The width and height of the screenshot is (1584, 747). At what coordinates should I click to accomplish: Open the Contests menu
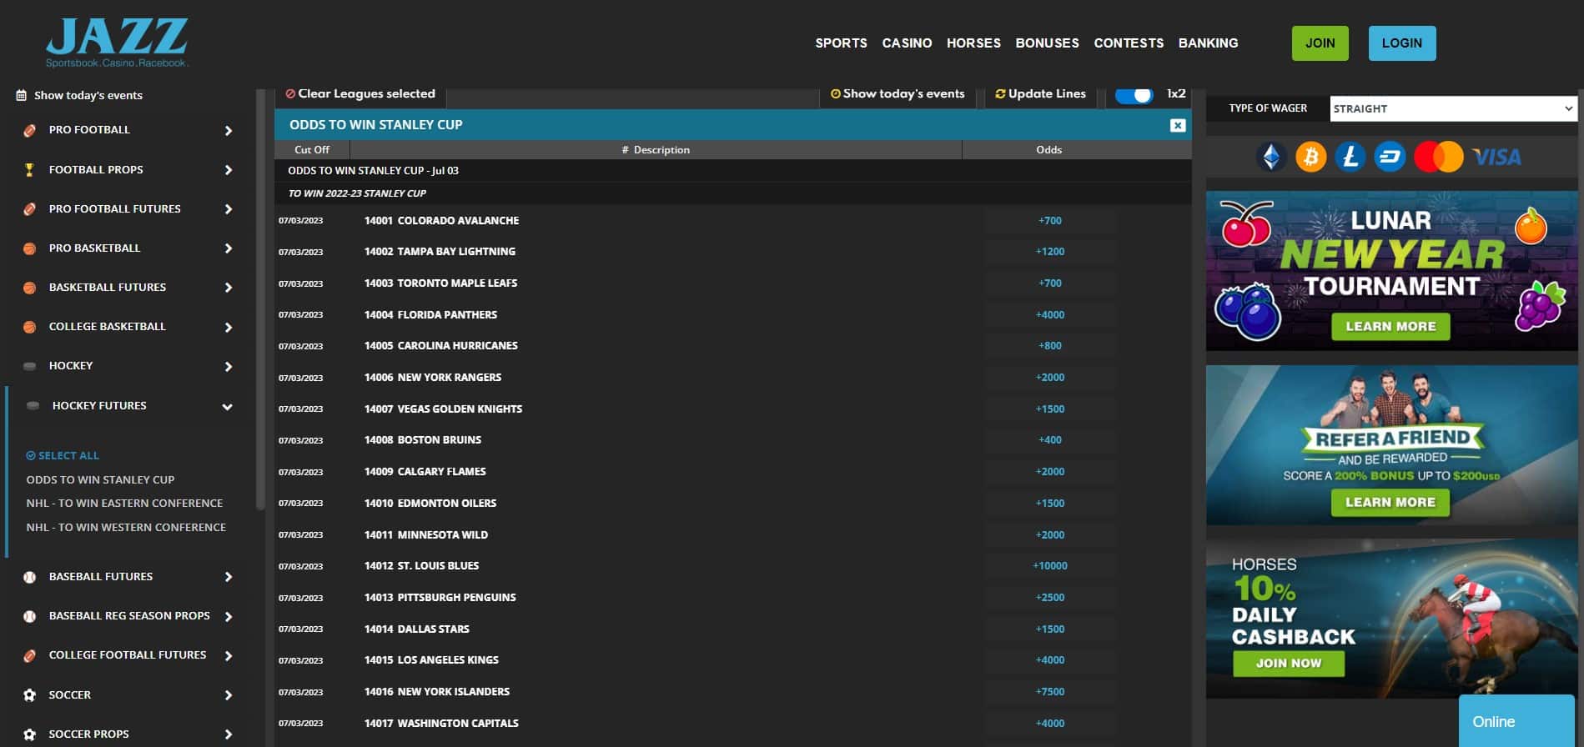(x=1129, y=43)
